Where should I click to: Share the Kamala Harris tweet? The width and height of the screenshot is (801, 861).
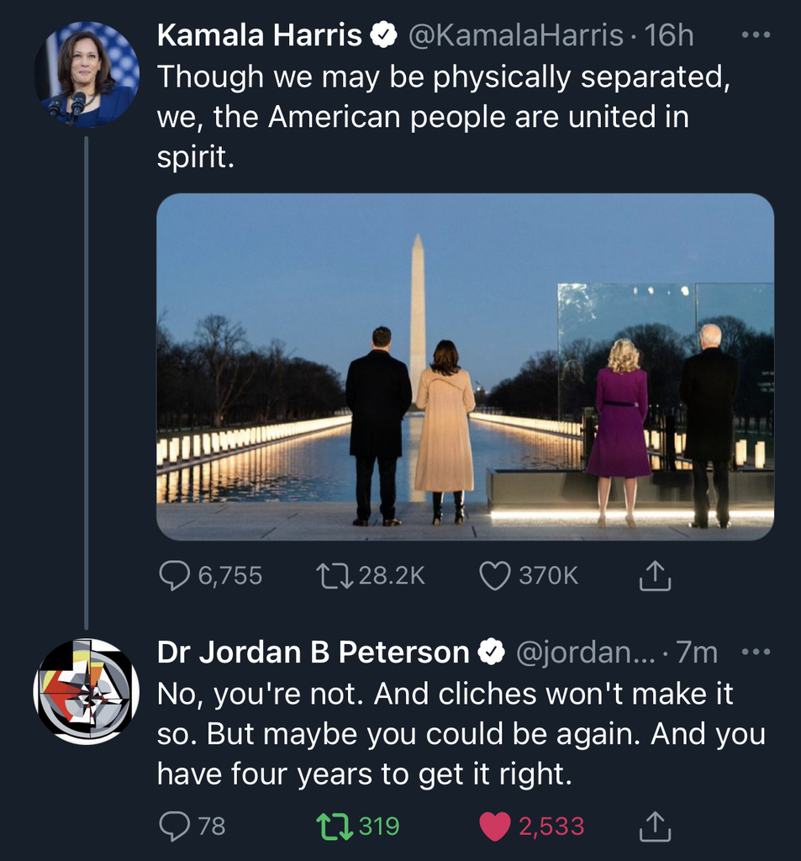pos(655,575)
